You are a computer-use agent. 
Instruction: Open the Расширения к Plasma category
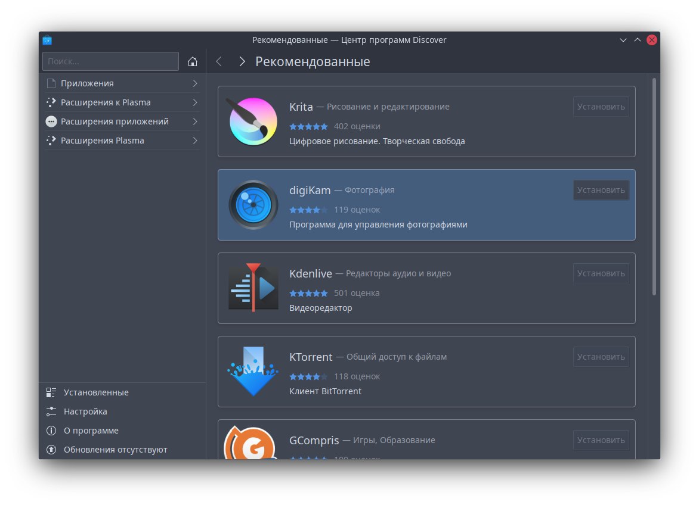122,102
